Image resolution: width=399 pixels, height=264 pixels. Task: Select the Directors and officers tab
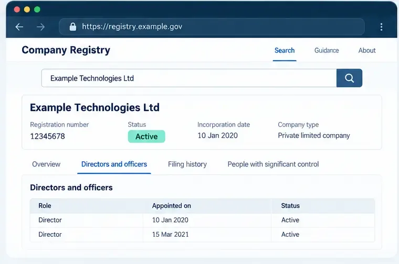114,164
